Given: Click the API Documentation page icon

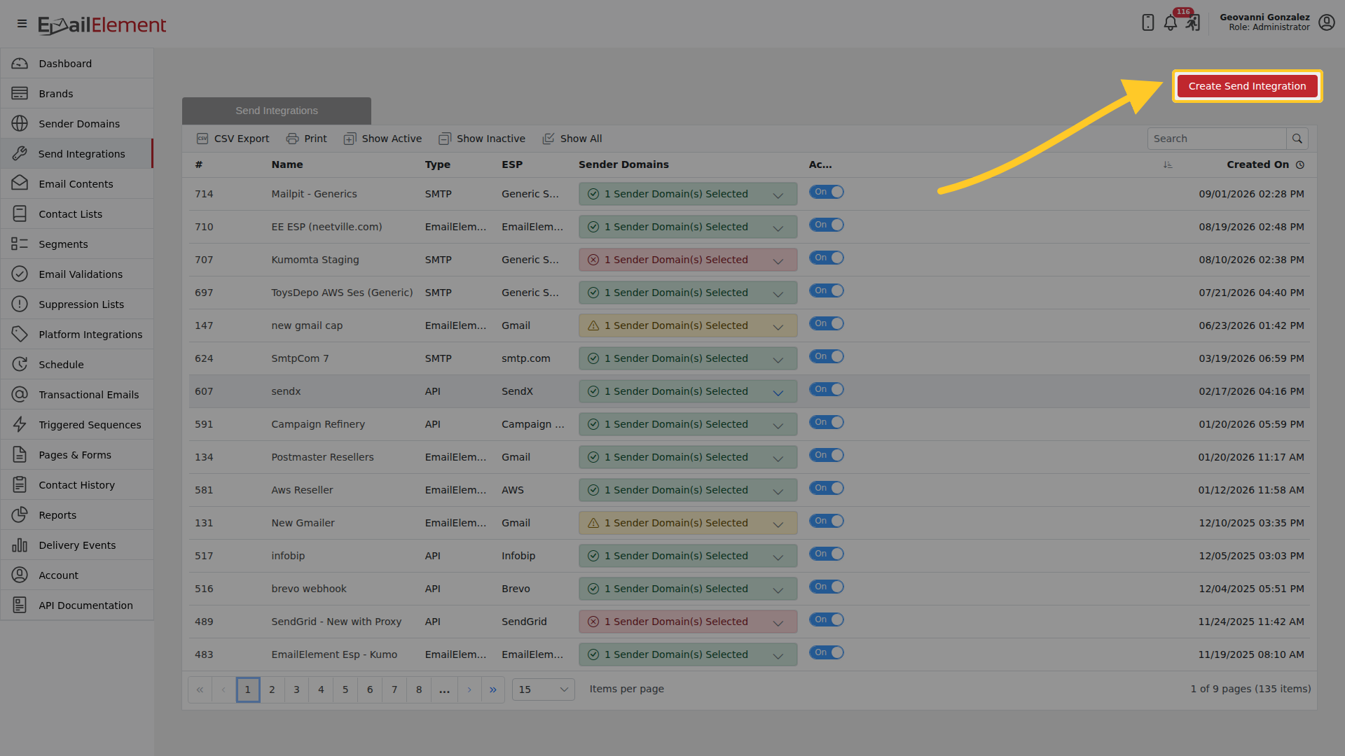Looking at the screenshot, I should (x=20, y=605).
